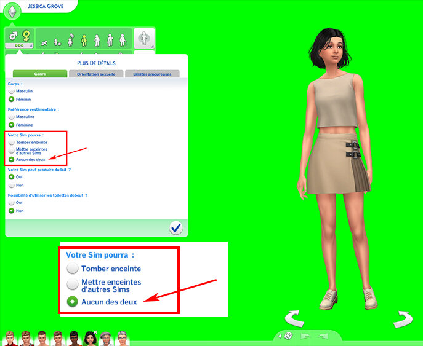Select the first blond Sim portrait

click(10, 338)
